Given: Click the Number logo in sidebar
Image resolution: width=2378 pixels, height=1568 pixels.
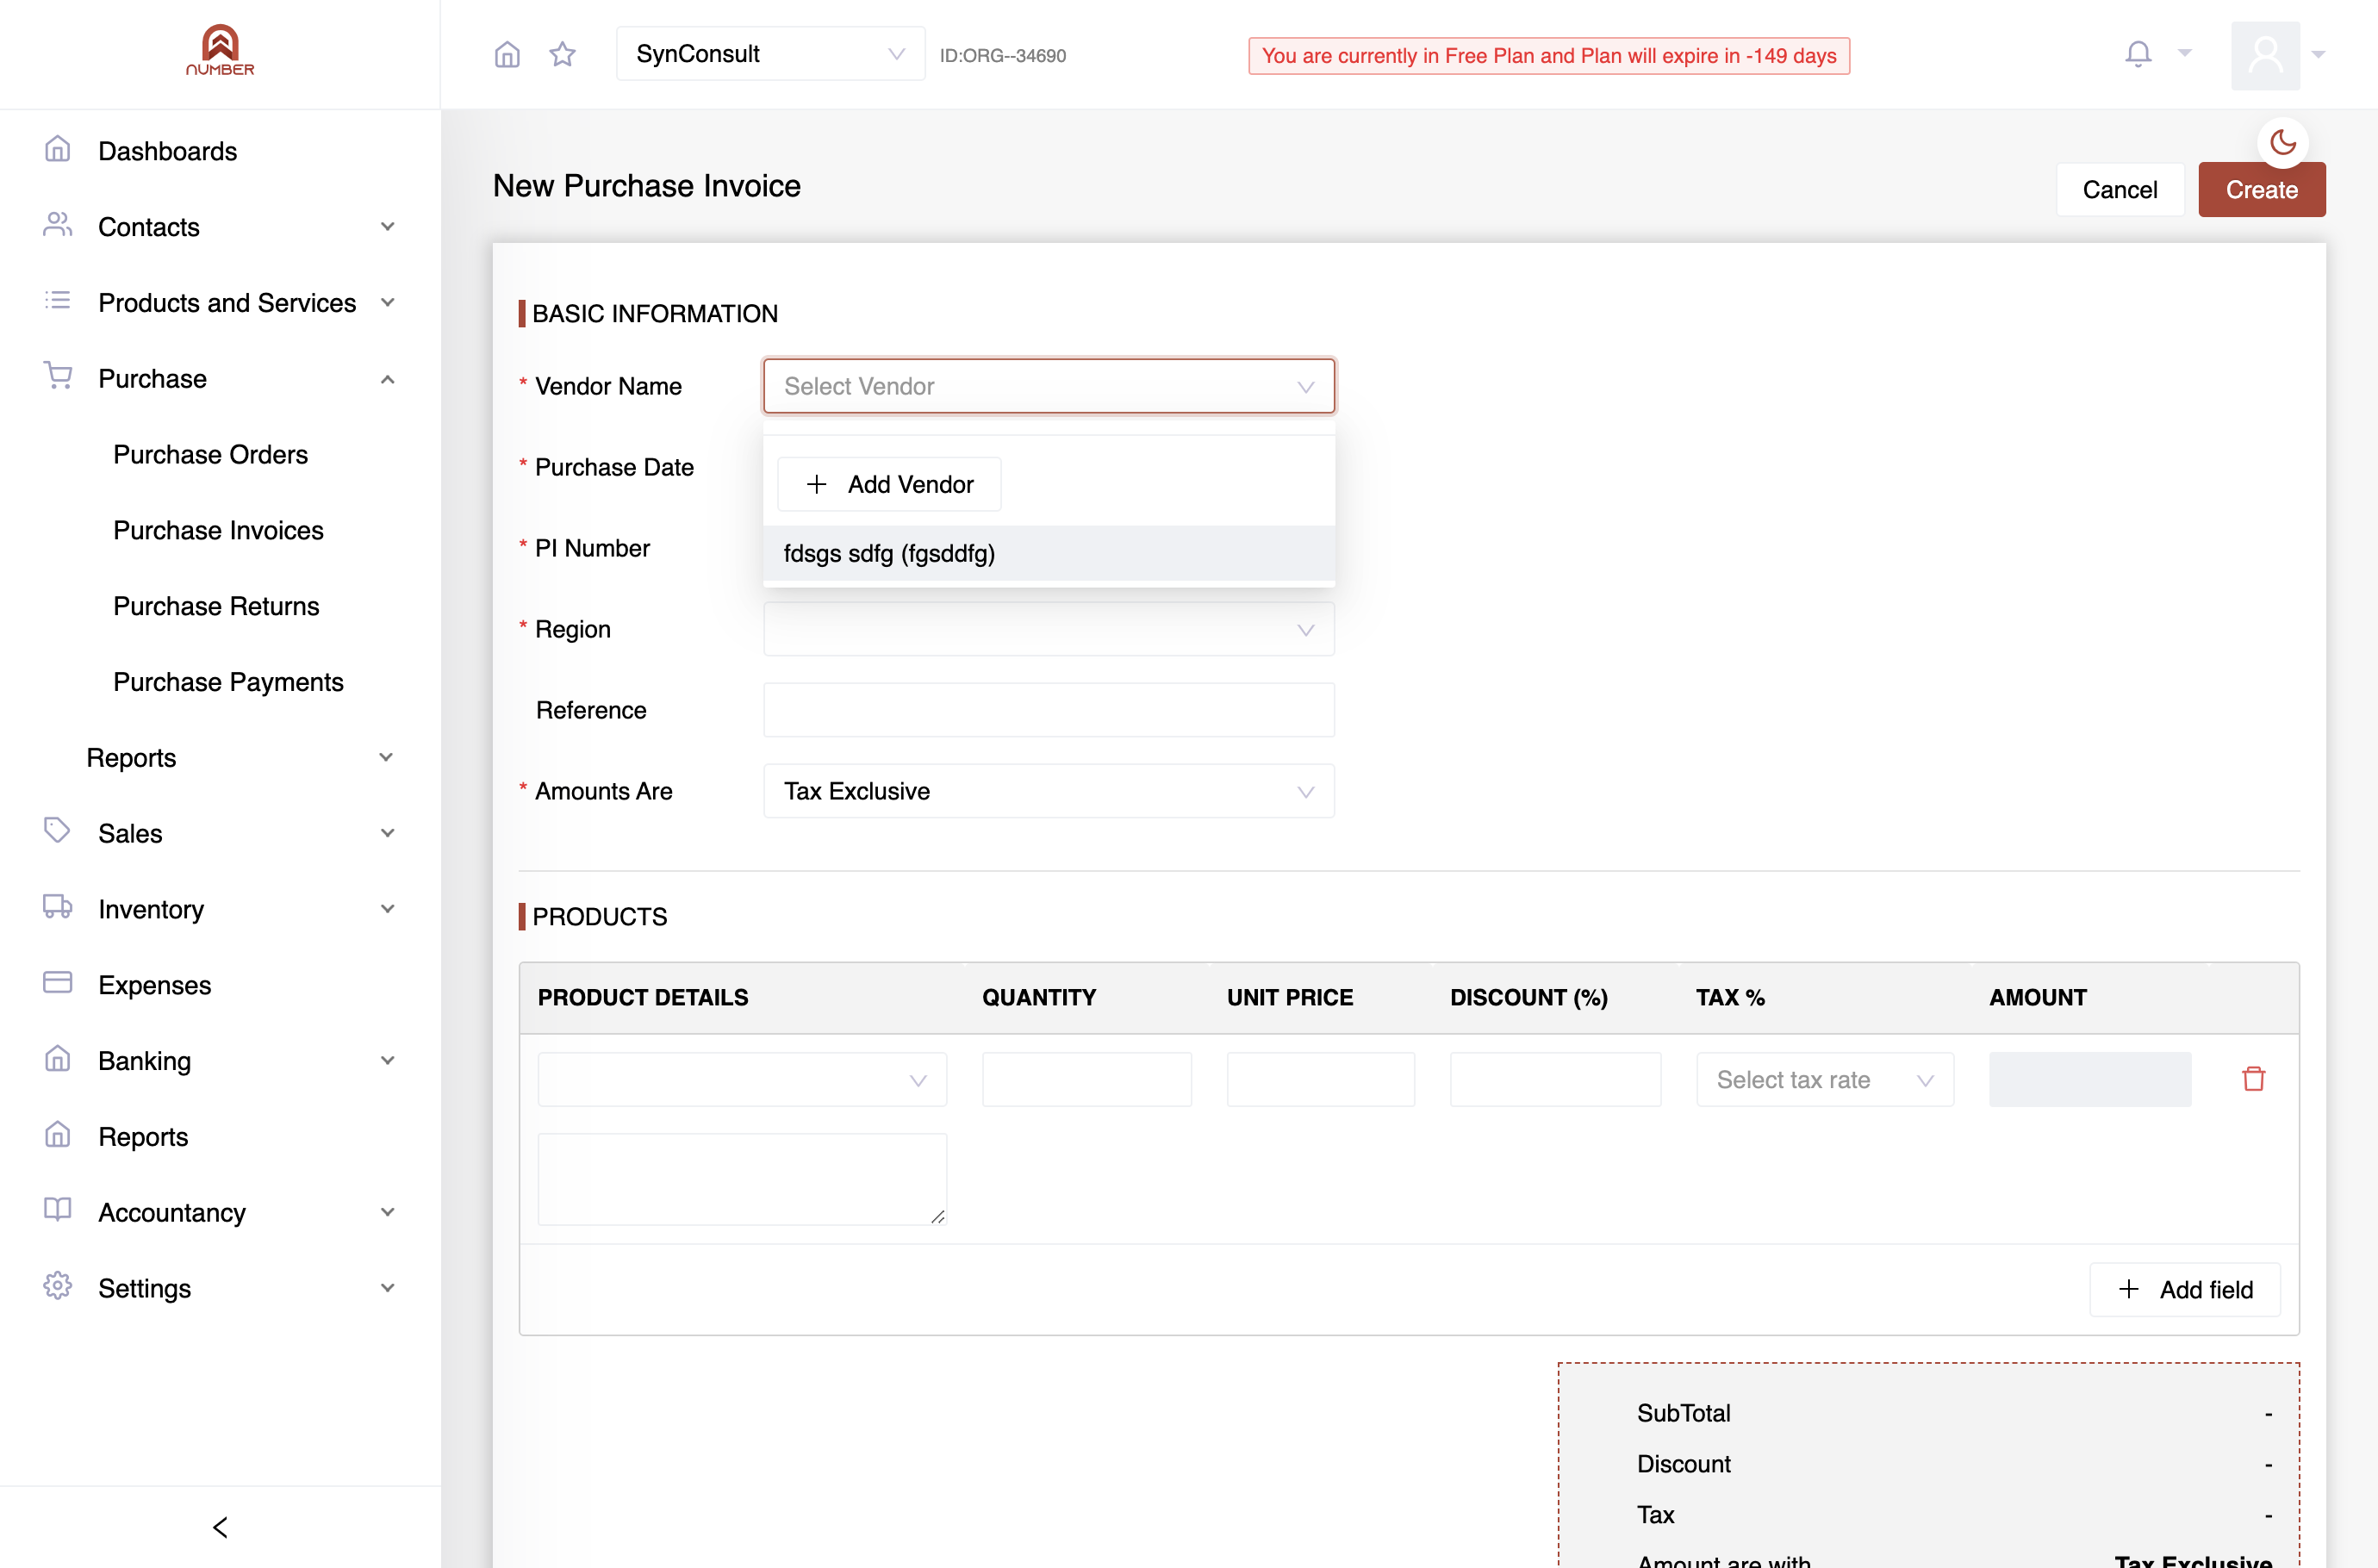Looking at the screenshot, I should click(x=220, y=50).
